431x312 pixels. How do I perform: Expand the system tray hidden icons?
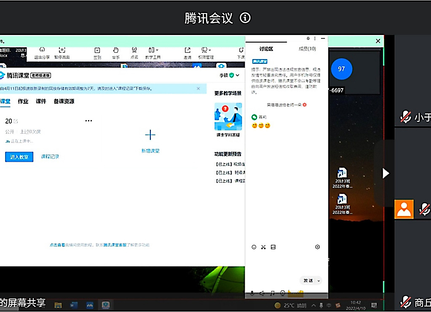tap(313, 305)
